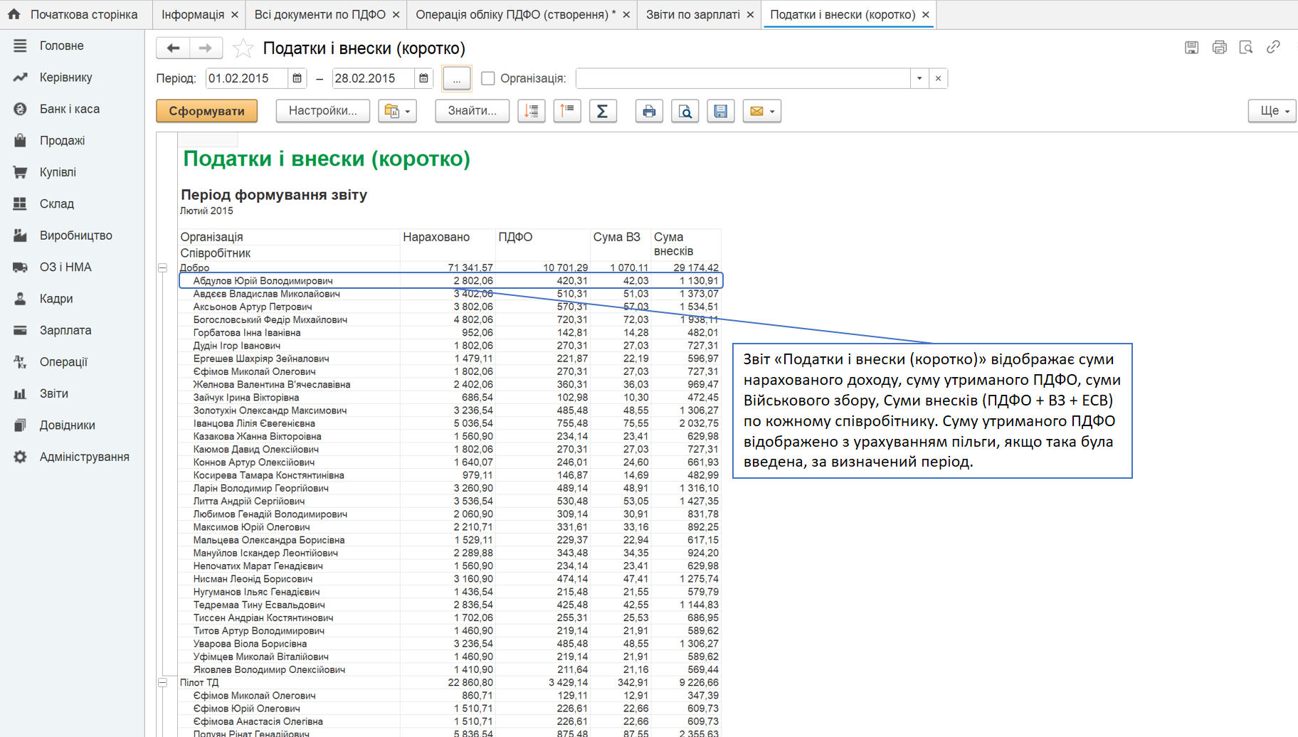Click the sum (sigma) icon
Image resolution: width=1298 pixels, height=737 pixels.
(x=602, y=111)
